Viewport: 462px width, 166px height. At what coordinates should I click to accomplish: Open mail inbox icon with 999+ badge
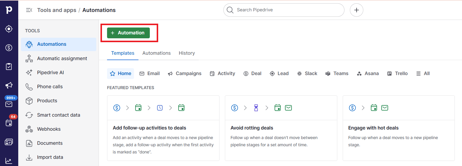(9, 104)
